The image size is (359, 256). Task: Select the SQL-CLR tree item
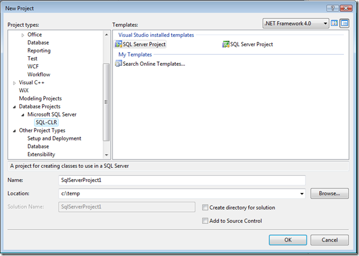pos(46,123)
